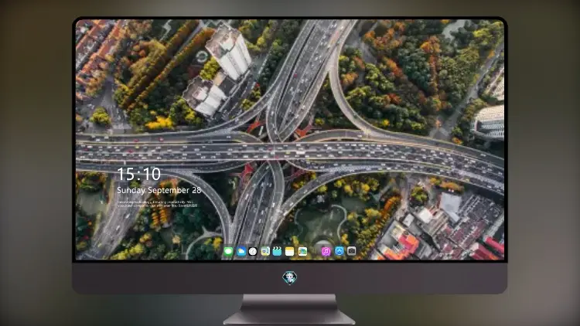This screenshot has height=326, width=580.
Task: Open the colorful photos app beside Notes
Action: click(x=302, y=251)
